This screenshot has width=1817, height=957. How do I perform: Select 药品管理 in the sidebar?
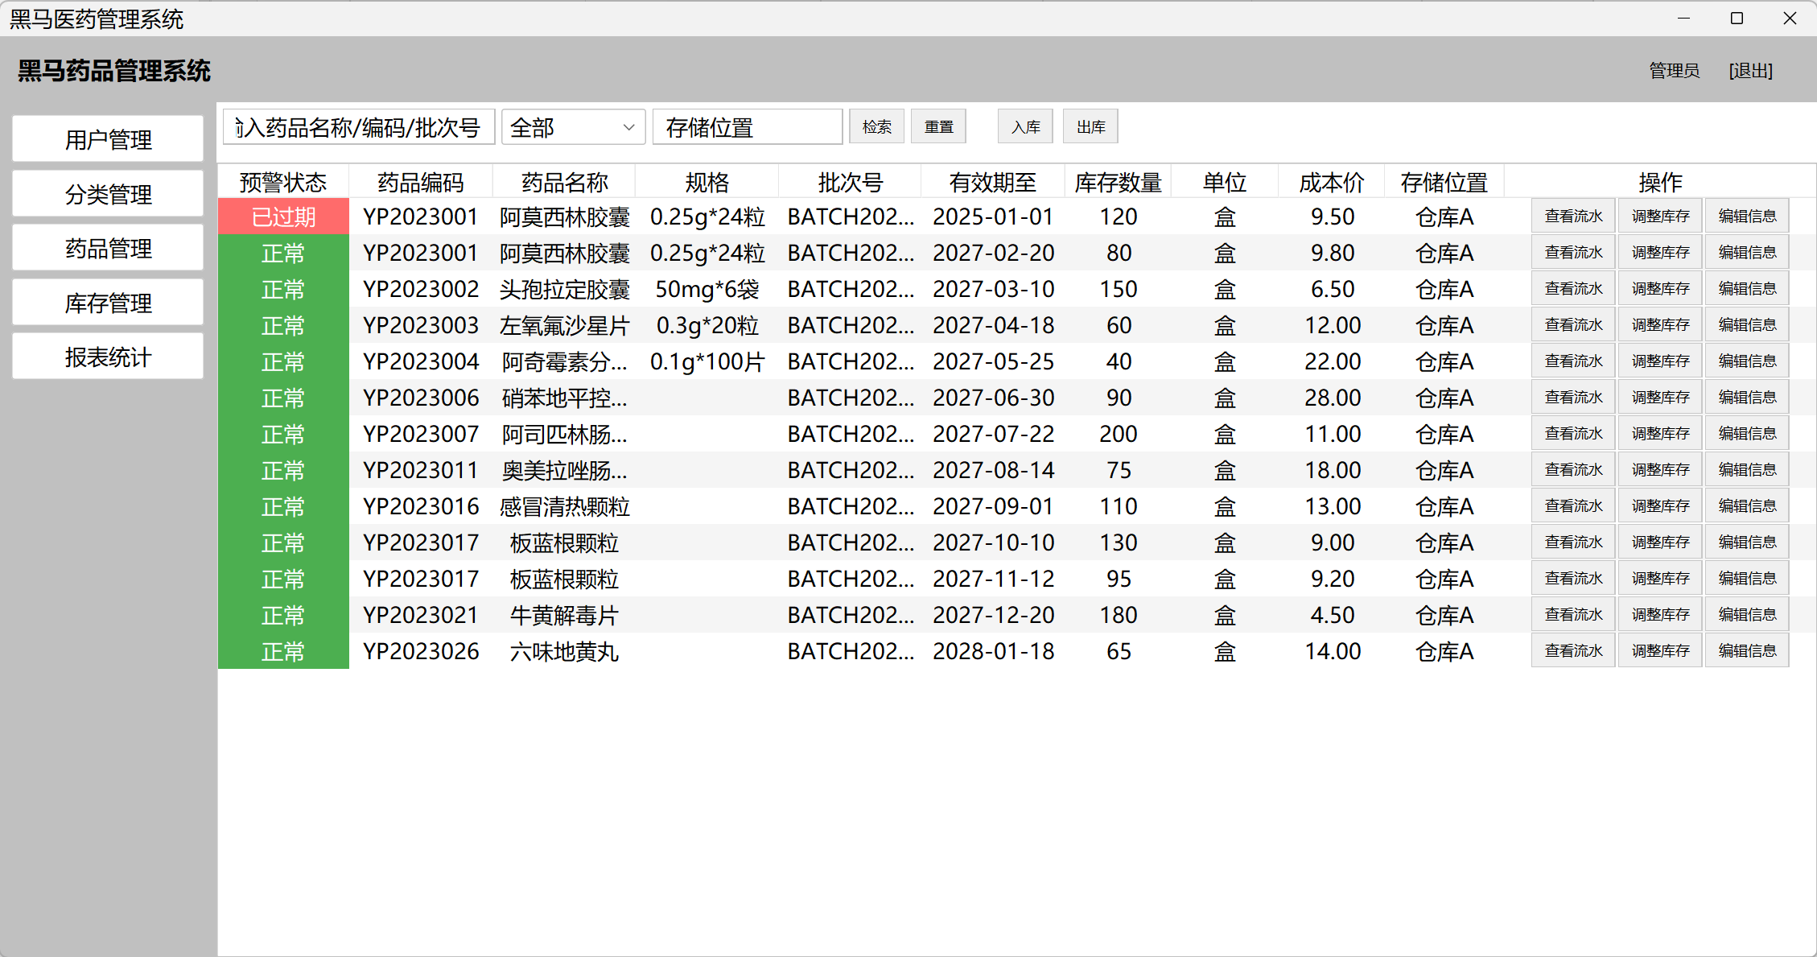[108, 249]
